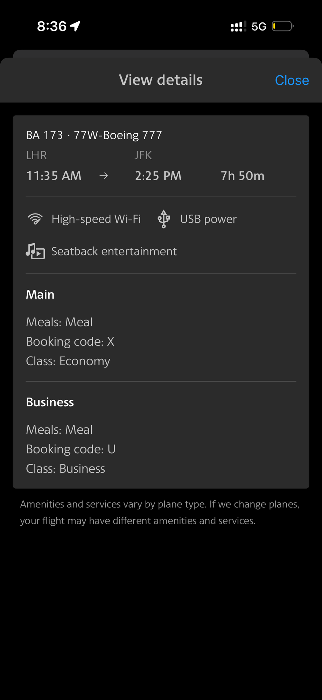This screenshot has width=322, height=700.
Task: Tap the location arrow in status bar
Action: [x=75, y=26]
